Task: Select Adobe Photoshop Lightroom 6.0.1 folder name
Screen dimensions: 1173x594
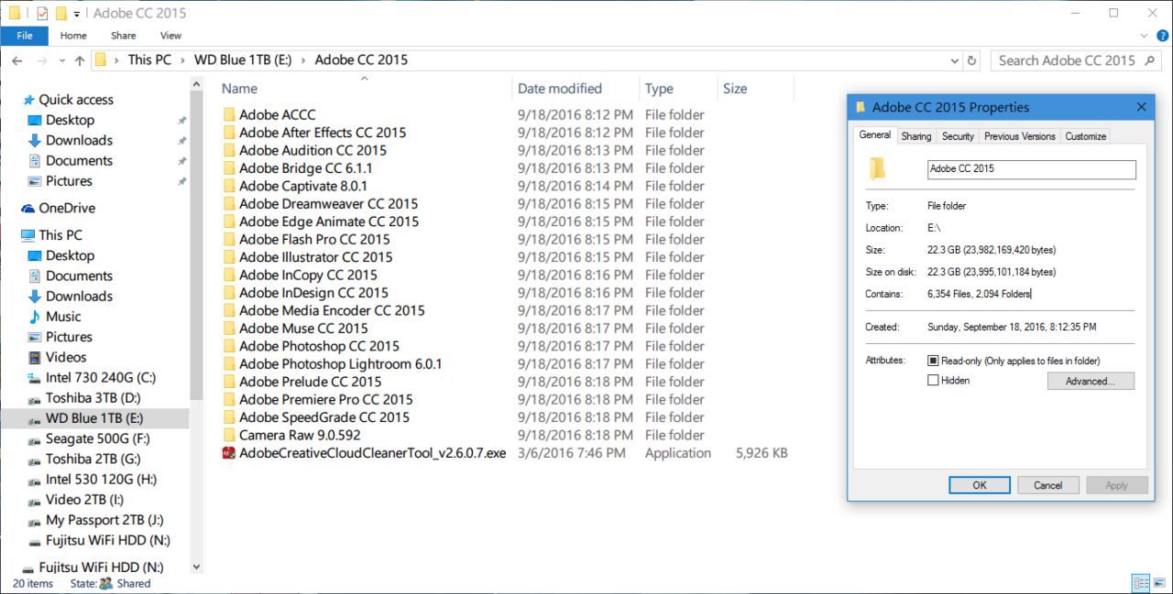Action: [341, 363]
